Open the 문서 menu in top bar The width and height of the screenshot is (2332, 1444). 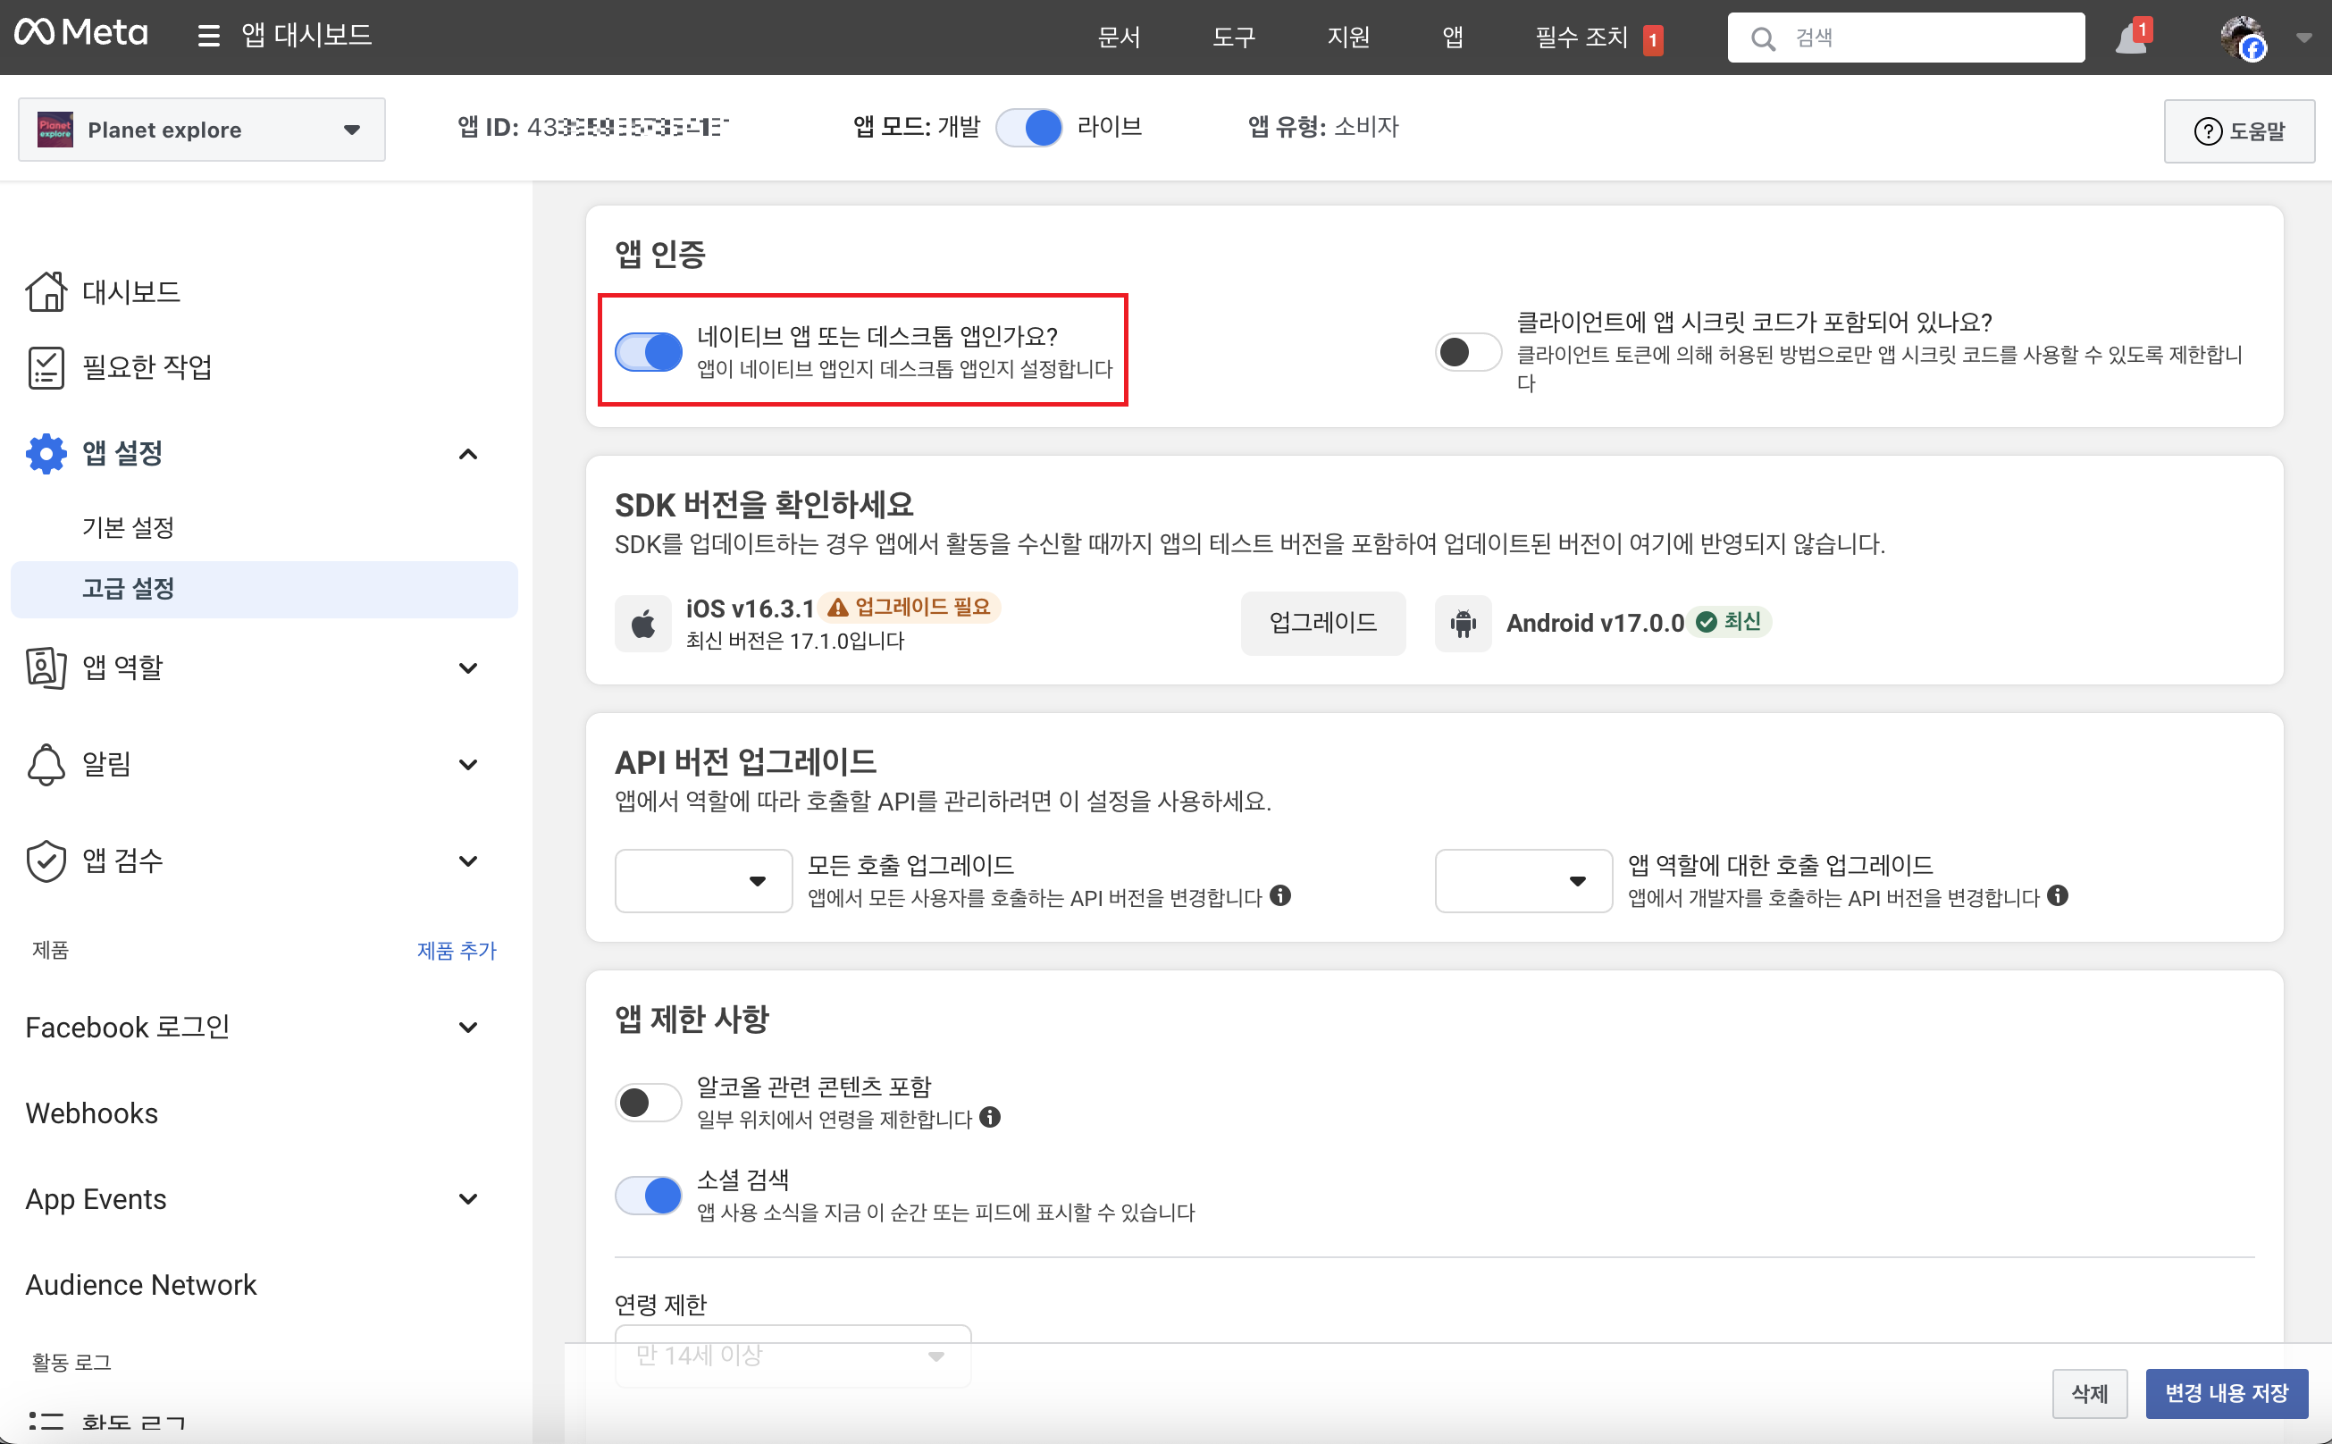click(x=1119, y=38)
